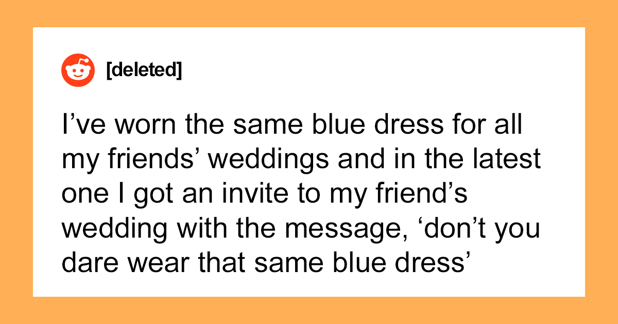
Task: Click the line "my friends' weddings and in the latest"
Action: [x=301, y=160]
